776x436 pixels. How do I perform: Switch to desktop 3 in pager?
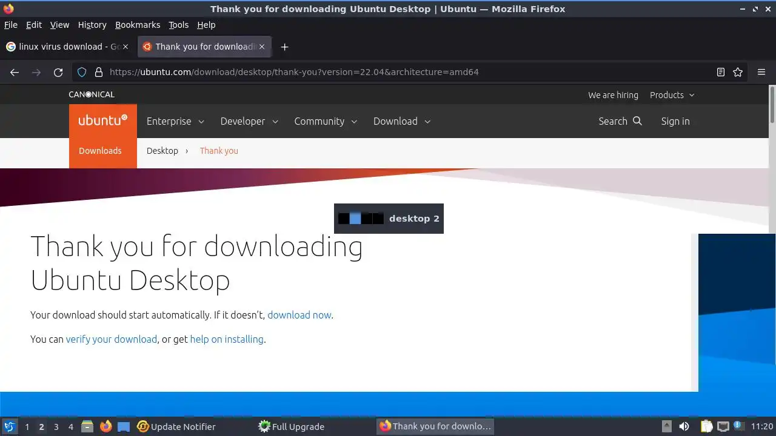pos(56,427)
